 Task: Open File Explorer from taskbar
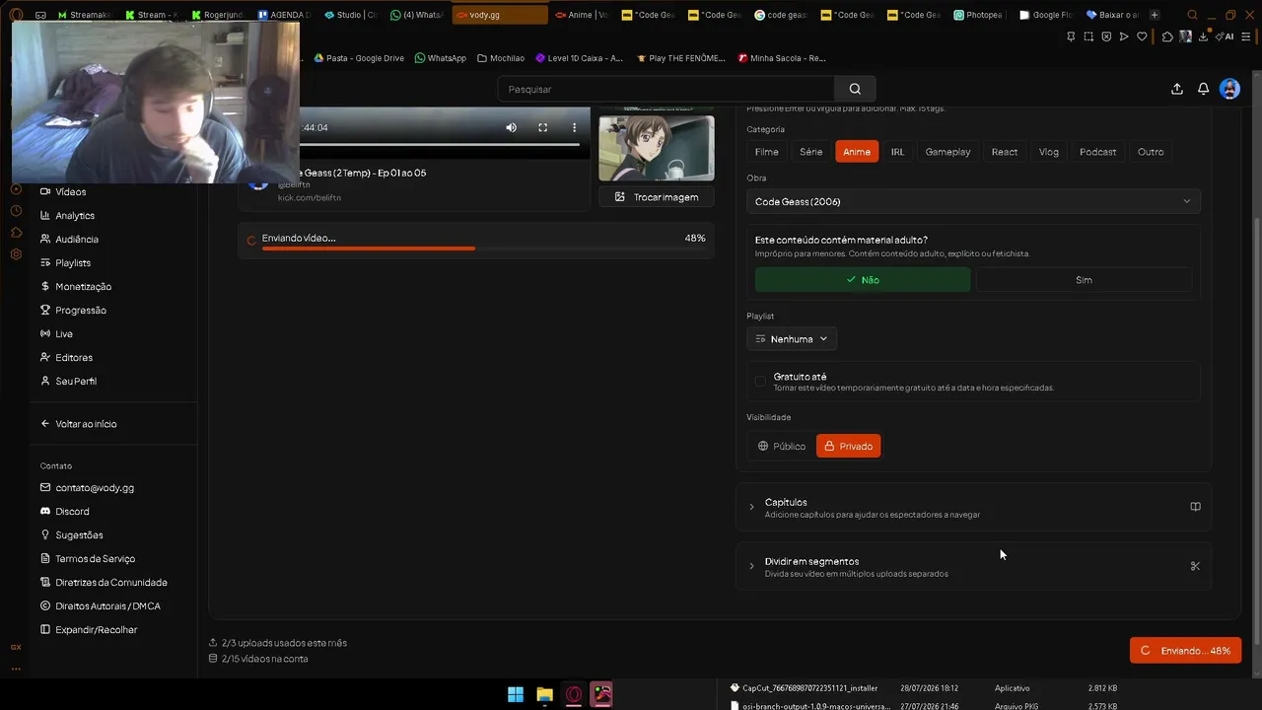(544, 694)
